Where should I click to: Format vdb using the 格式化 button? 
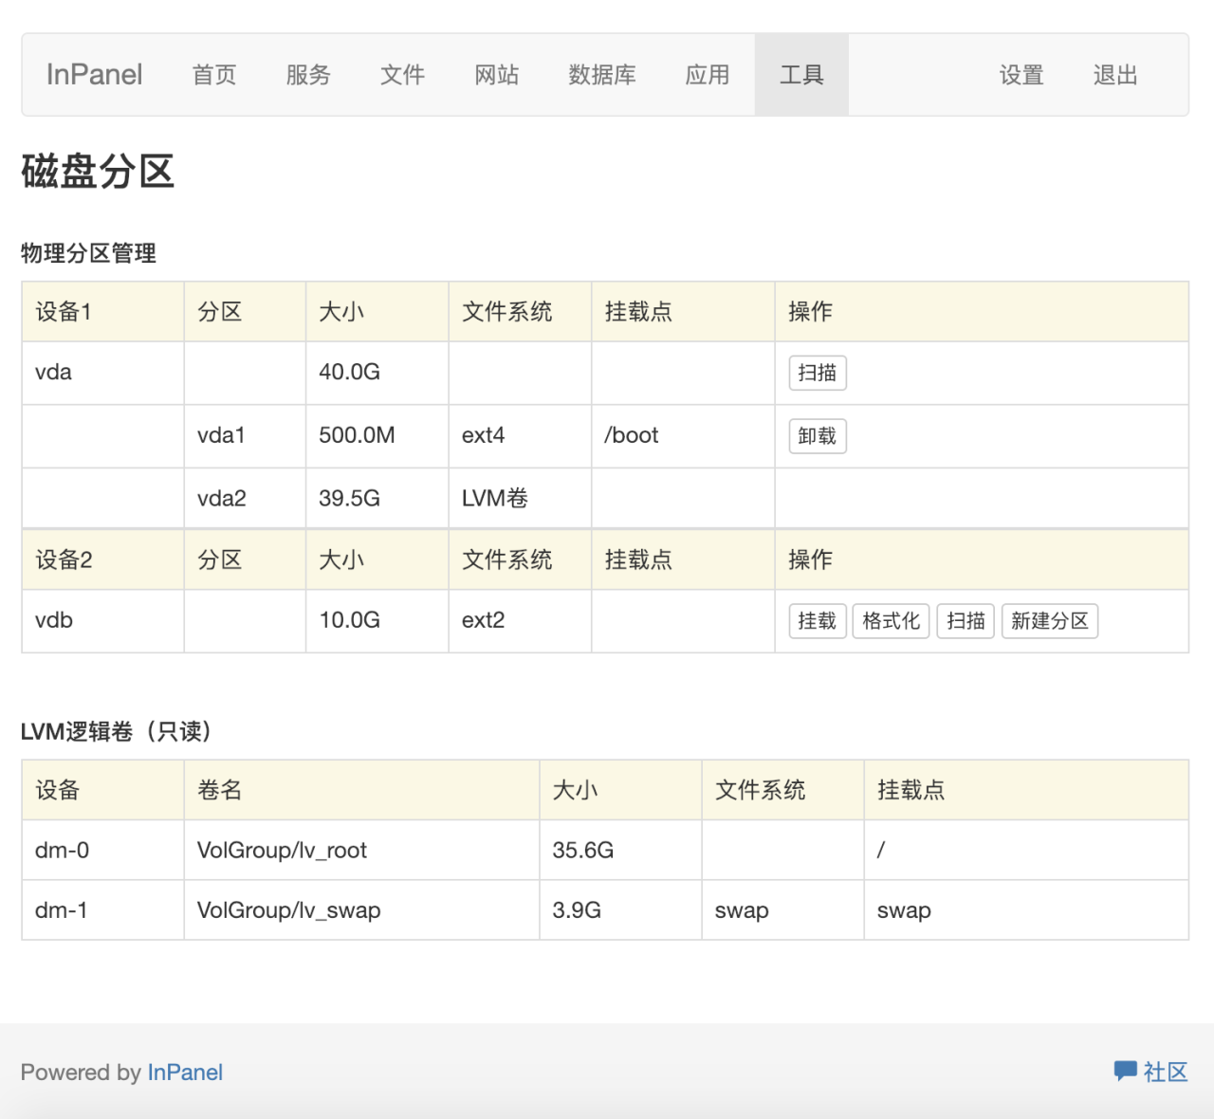click(891, 621)
